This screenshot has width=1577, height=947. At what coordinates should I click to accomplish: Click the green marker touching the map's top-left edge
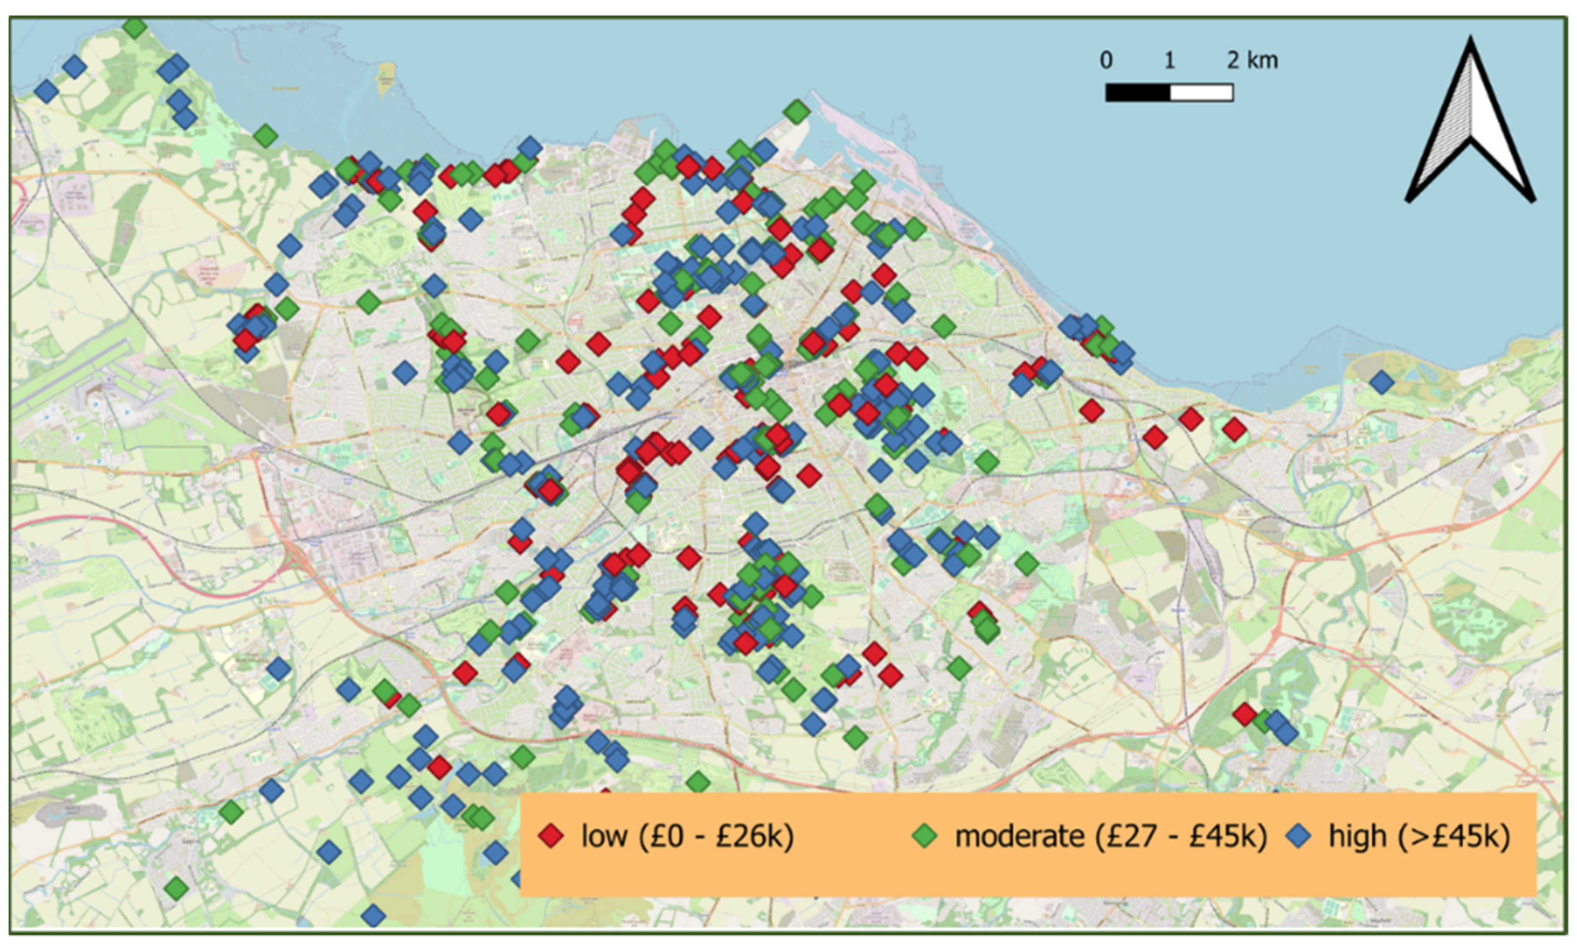coord(135,27)
